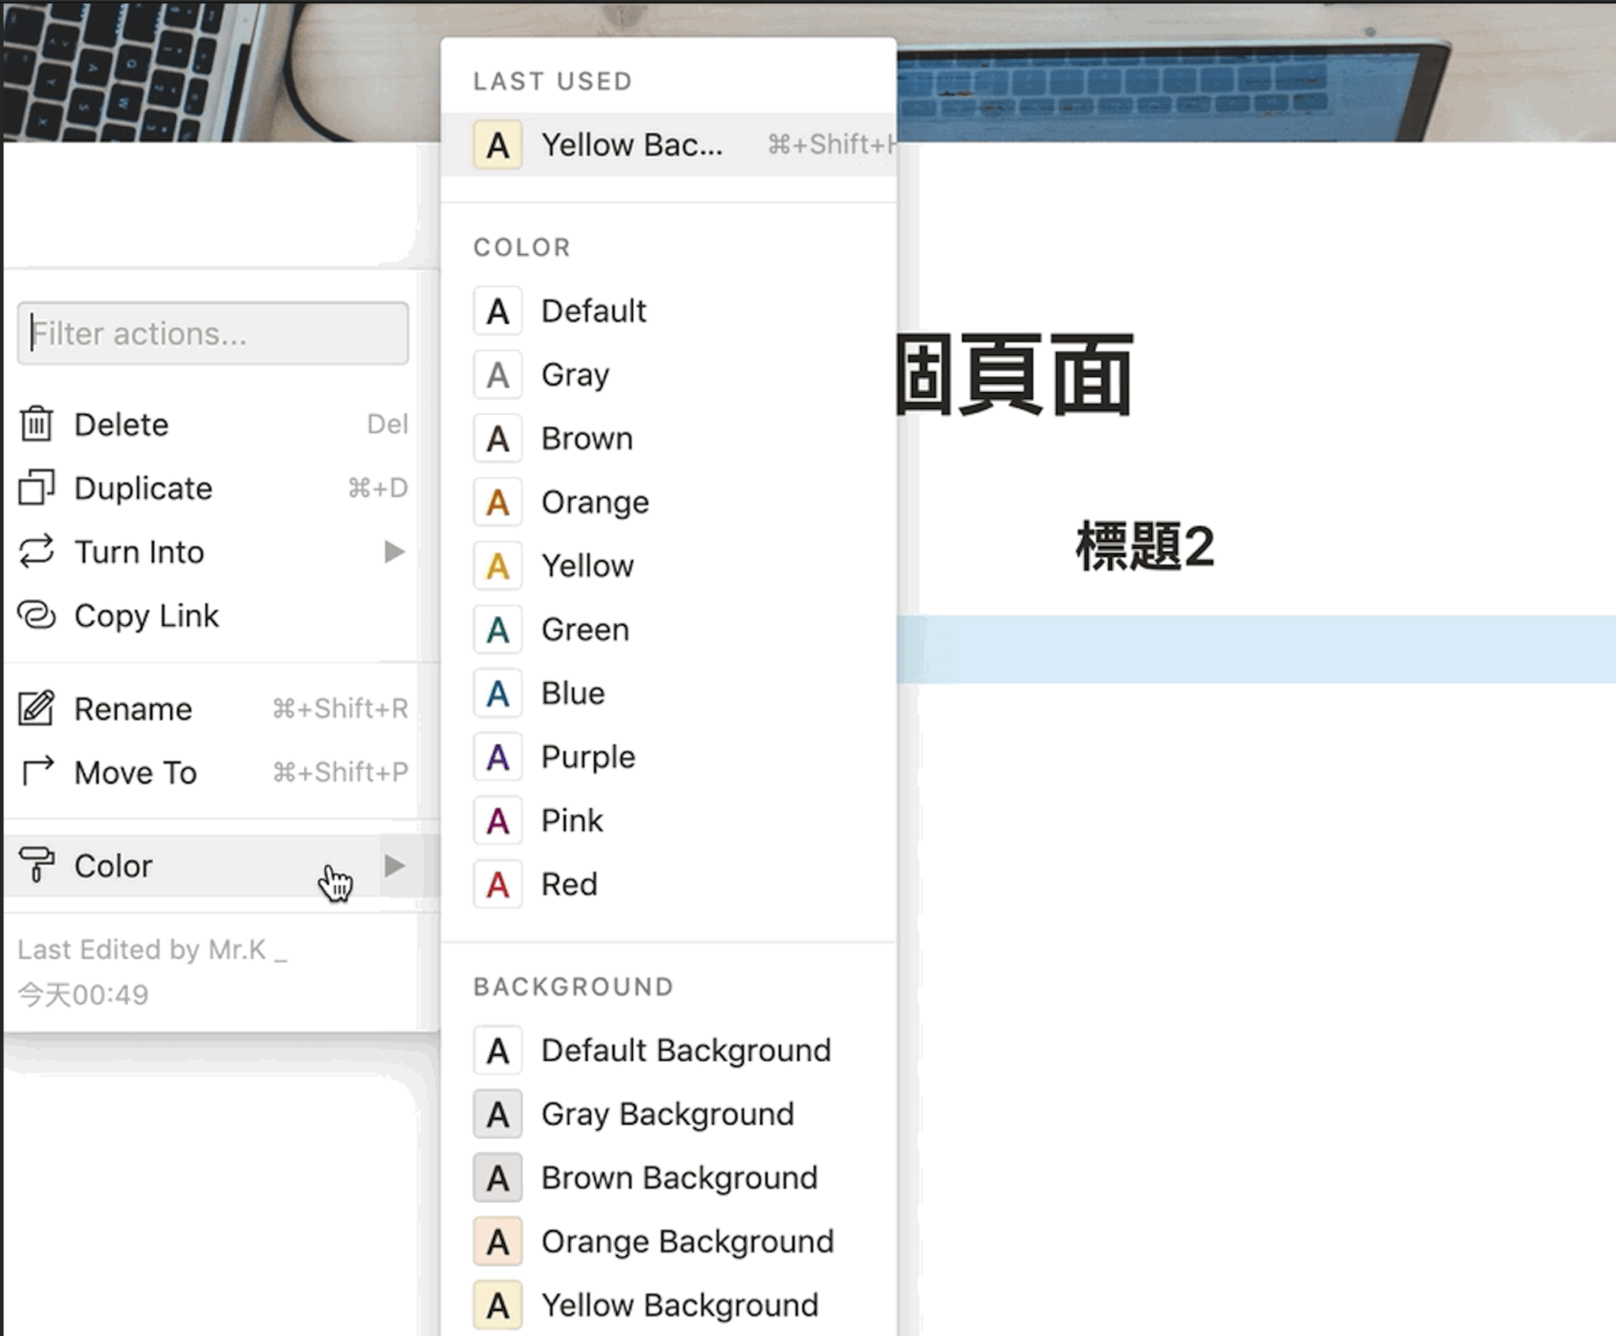Select the Red text color swatch
The height and width of the screenshot is (1336, 1616).
tap(497, 884)
